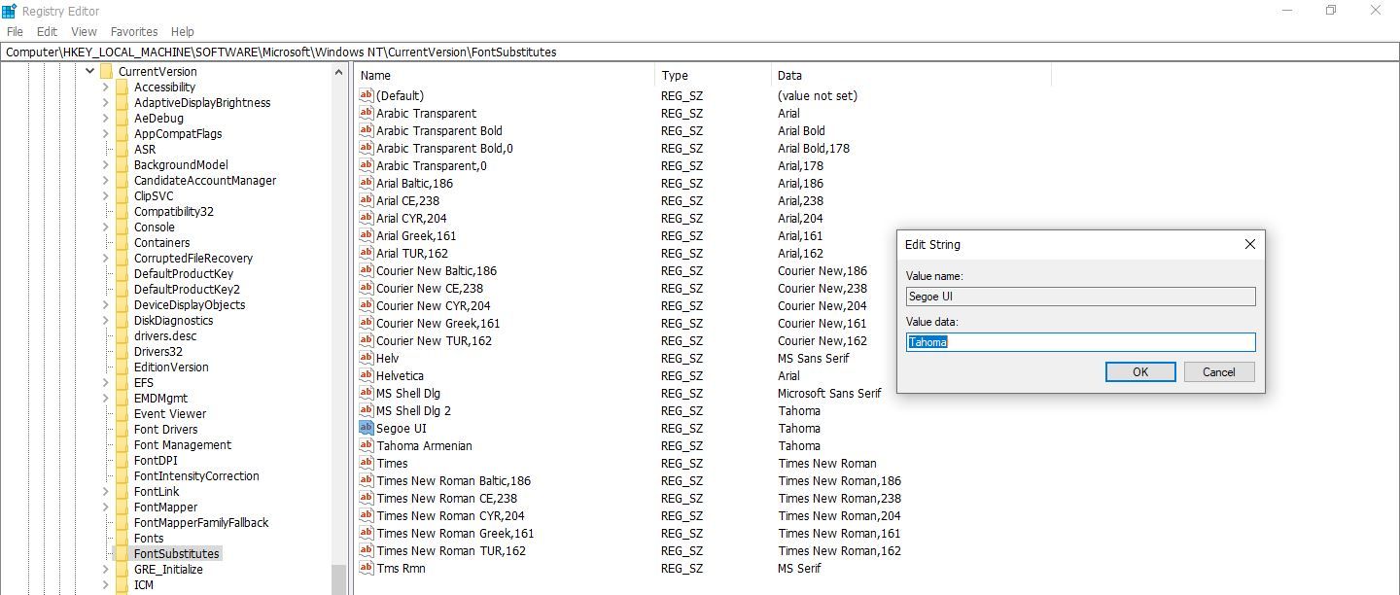Click the MS Serif data cell
This screenshot has height=595, width=1400.
click(799, 568)
